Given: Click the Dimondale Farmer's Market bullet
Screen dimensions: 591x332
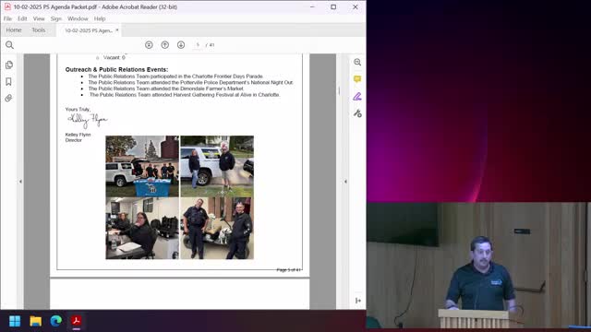Looking at the screenshot, I should [x=165, y=89].
